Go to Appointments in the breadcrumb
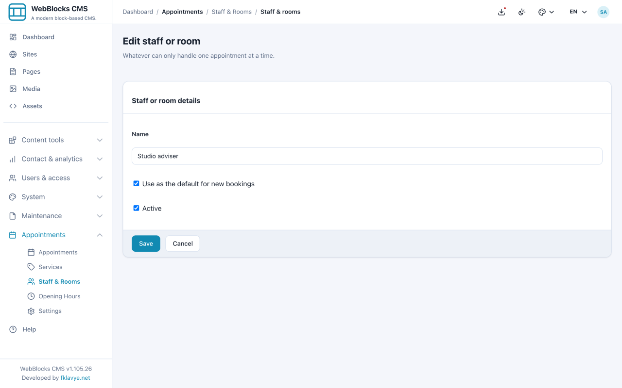Image resolution: width=622 pixels, height=388 pixels. coord(182,12)
